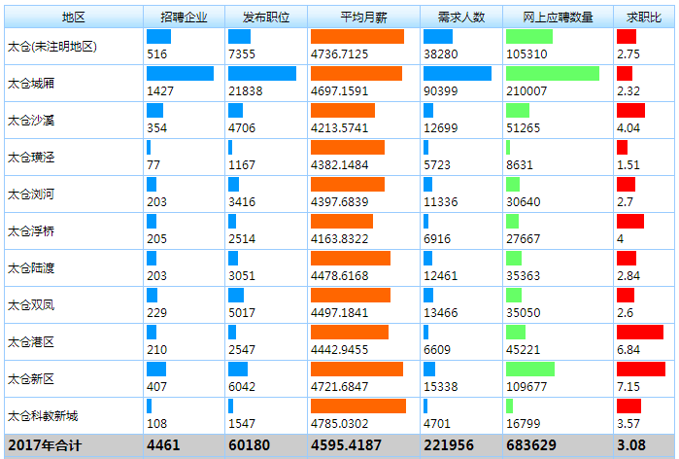Image resolution: width=679 pixels, height=459 pixels.
Task: Select the 太仓城厢 row label
Action: [x=30, y=84]
